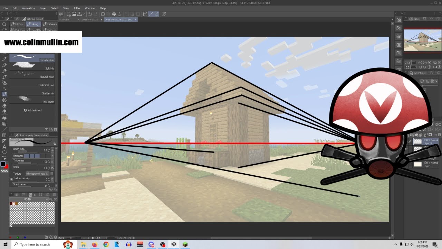Select the highlighted Brush tool
This screenshot has height=249, width=442.
pyautogui.click(x=4, y=94)
